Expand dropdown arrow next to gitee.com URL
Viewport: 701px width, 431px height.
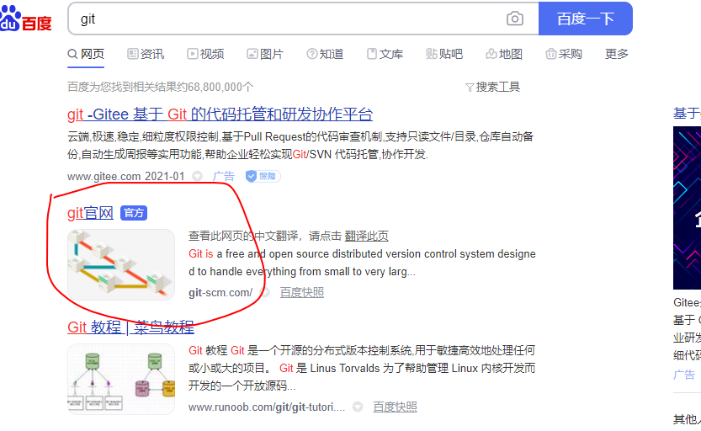click(197, 176)
